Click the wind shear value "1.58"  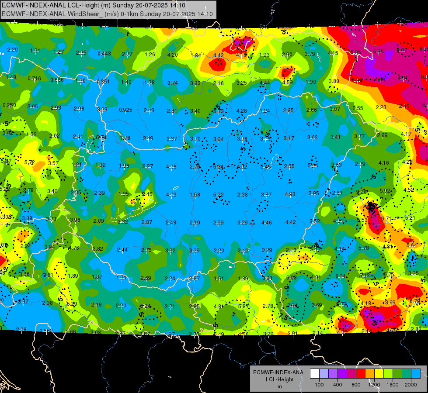click(195, 194)
